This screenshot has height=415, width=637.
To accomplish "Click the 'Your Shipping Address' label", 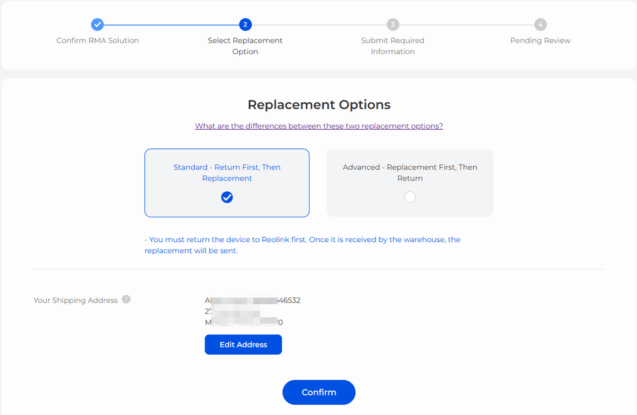I will (x=76, y=300).
